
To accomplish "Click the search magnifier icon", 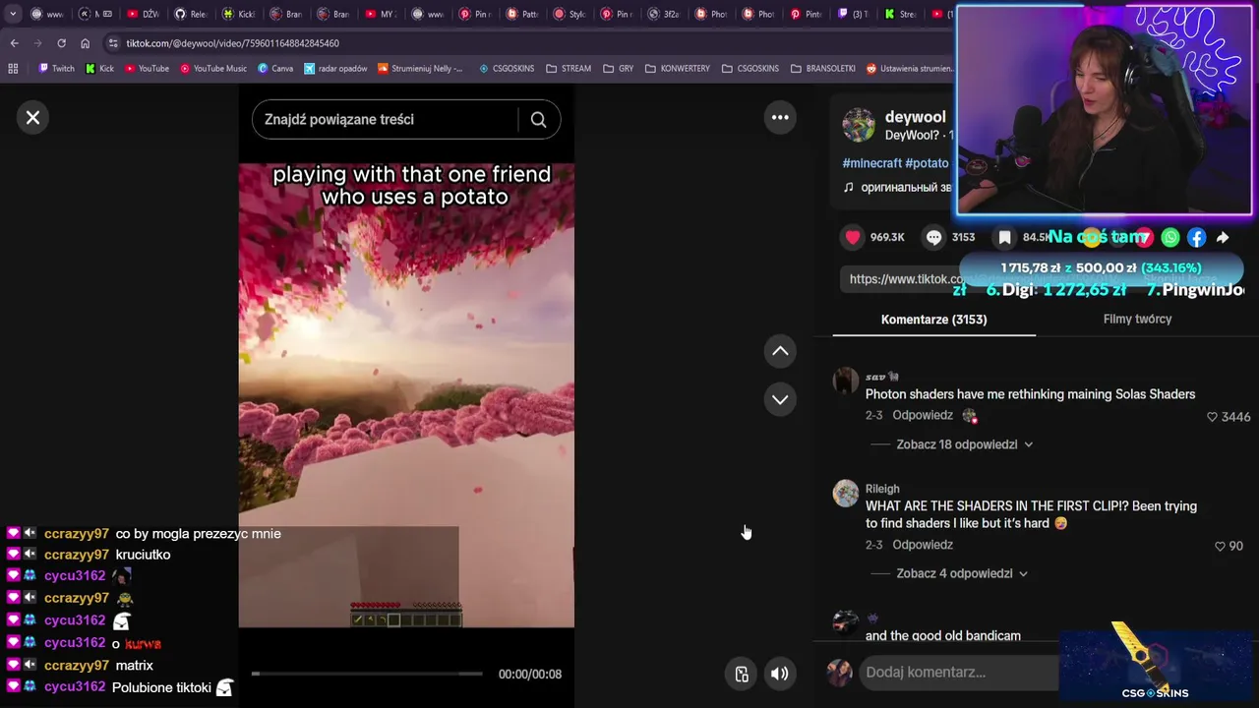I will (538, 120).
